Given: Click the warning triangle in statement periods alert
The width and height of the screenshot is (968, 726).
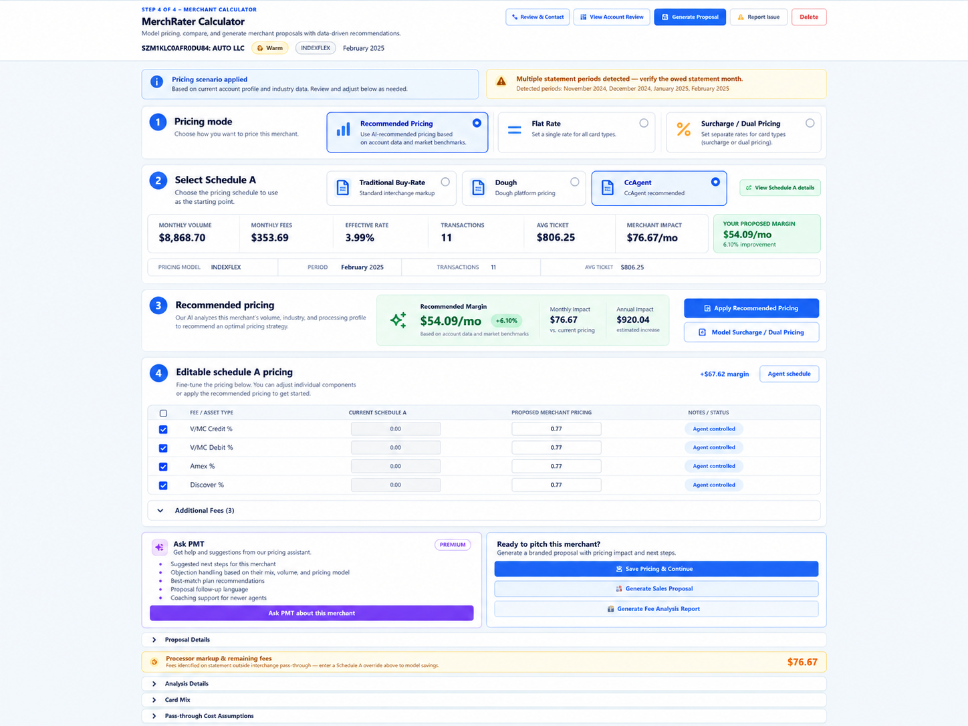Looking at the screenshot, I should point(501,82).
